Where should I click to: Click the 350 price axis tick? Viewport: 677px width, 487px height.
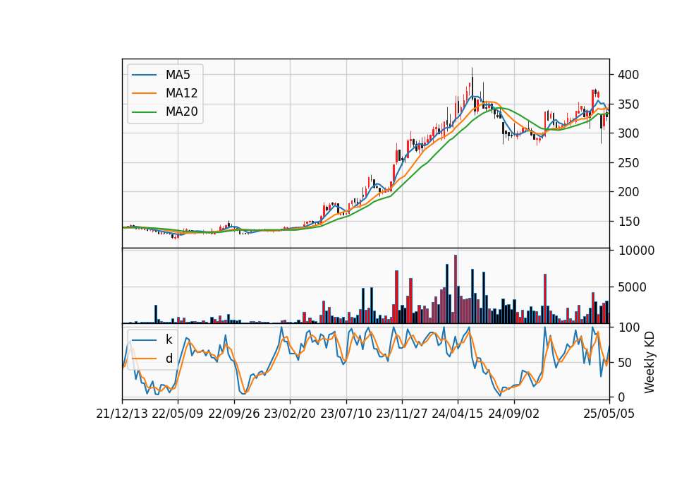pyautogui.click(x=628, y=104)
